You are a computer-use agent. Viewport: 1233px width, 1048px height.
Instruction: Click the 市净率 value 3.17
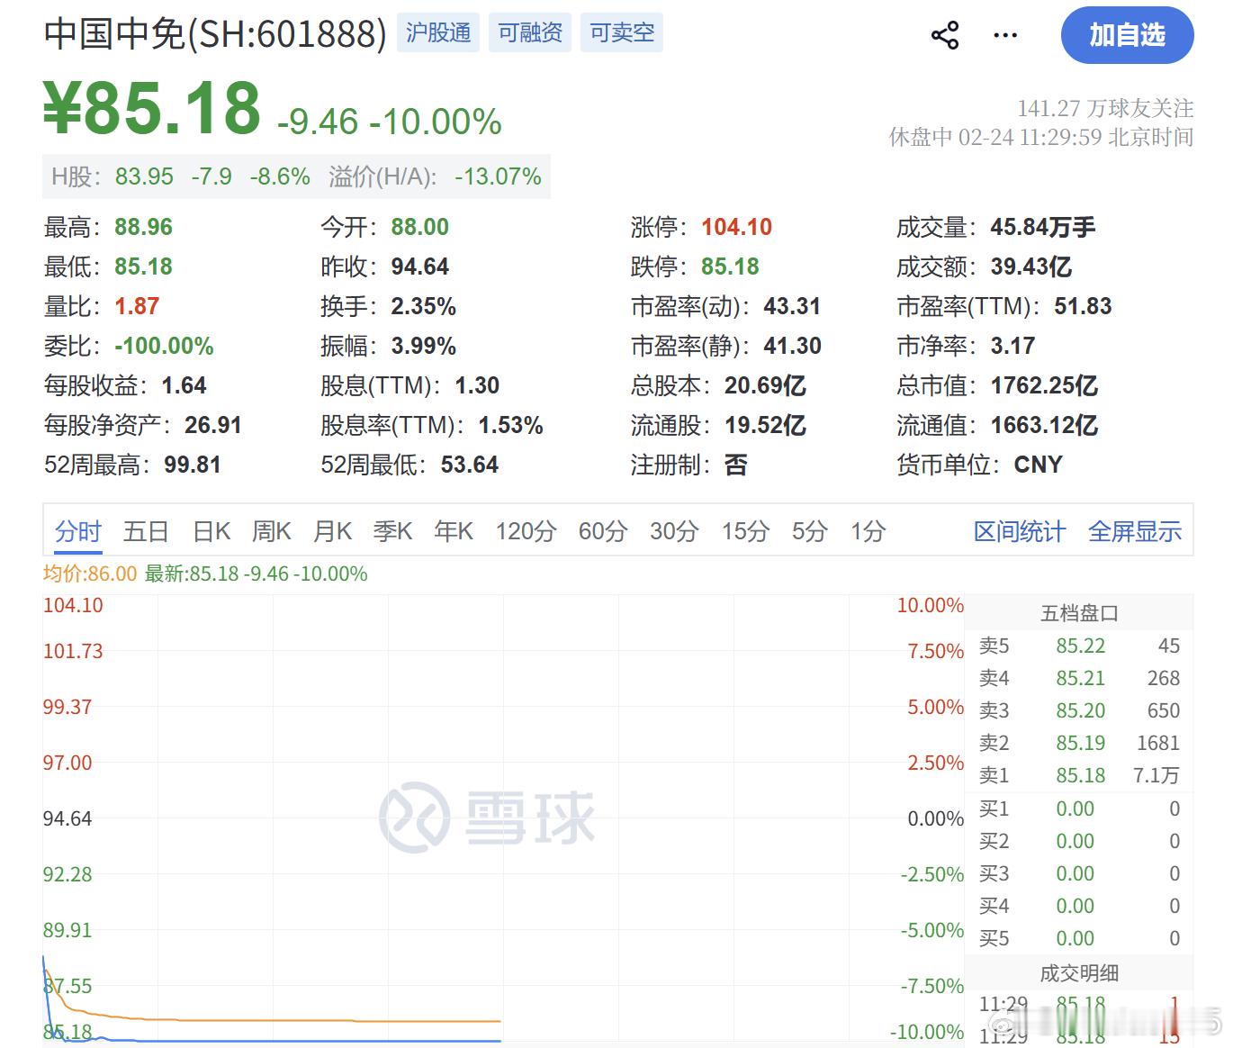1012,346
